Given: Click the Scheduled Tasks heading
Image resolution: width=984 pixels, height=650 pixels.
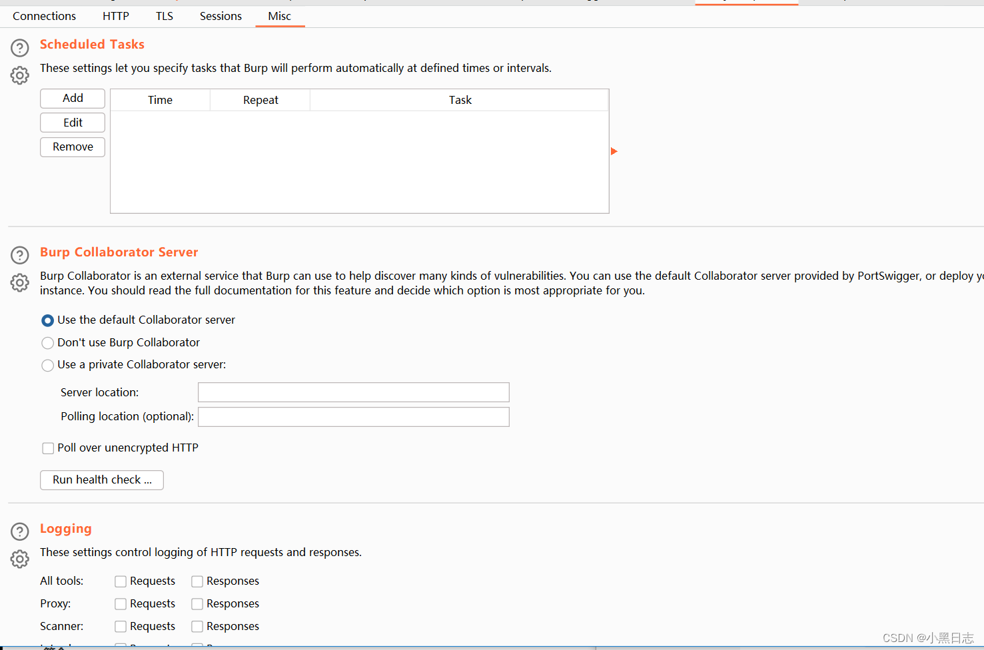Looking at the screenshot, I should pyautogui.click(x=92, y=45).
